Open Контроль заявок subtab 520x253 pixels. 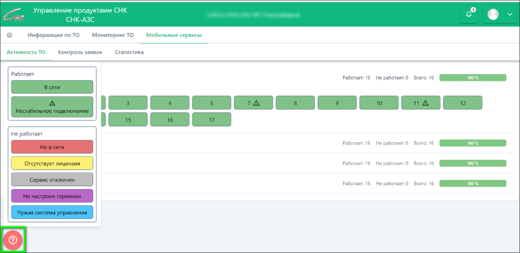pos(80,52)
